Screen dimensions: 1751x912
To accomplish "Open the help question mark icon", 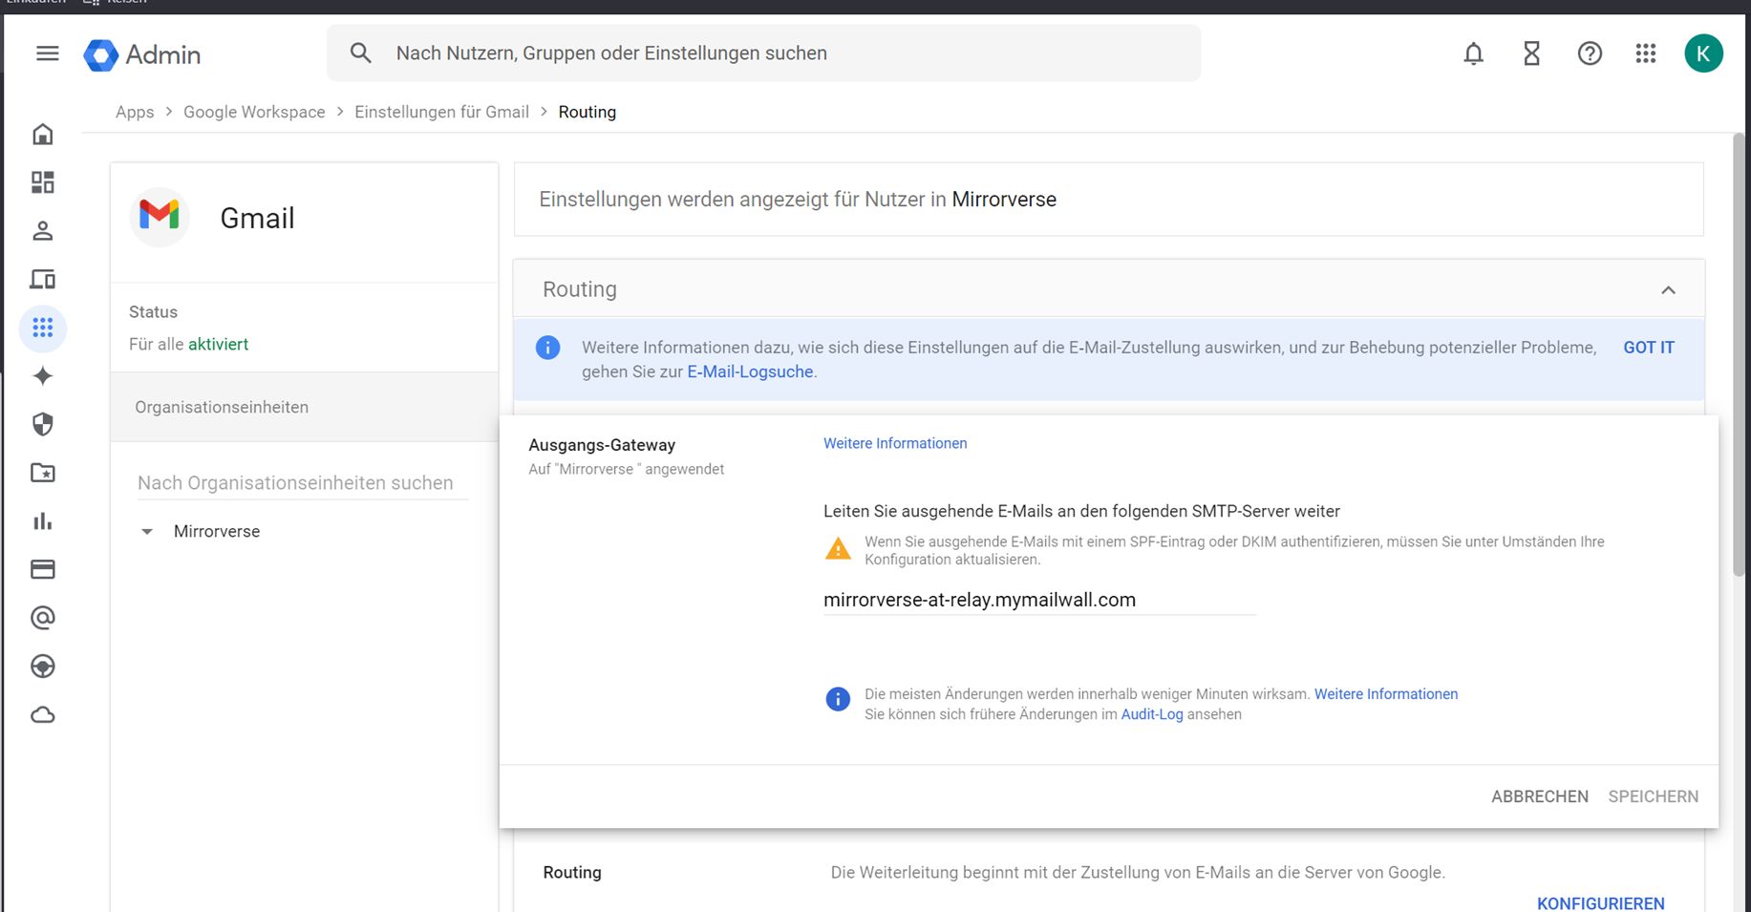I will coord(1590,53).
